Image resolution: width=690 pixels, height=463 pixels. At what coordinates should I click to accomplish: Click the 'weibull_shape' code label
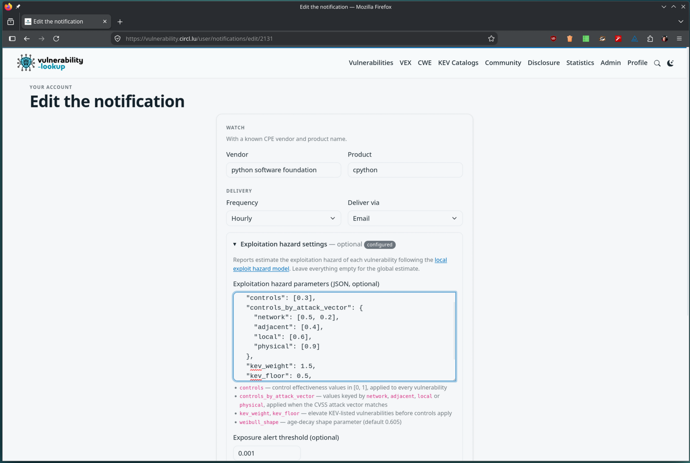click(x=259, y=422)
